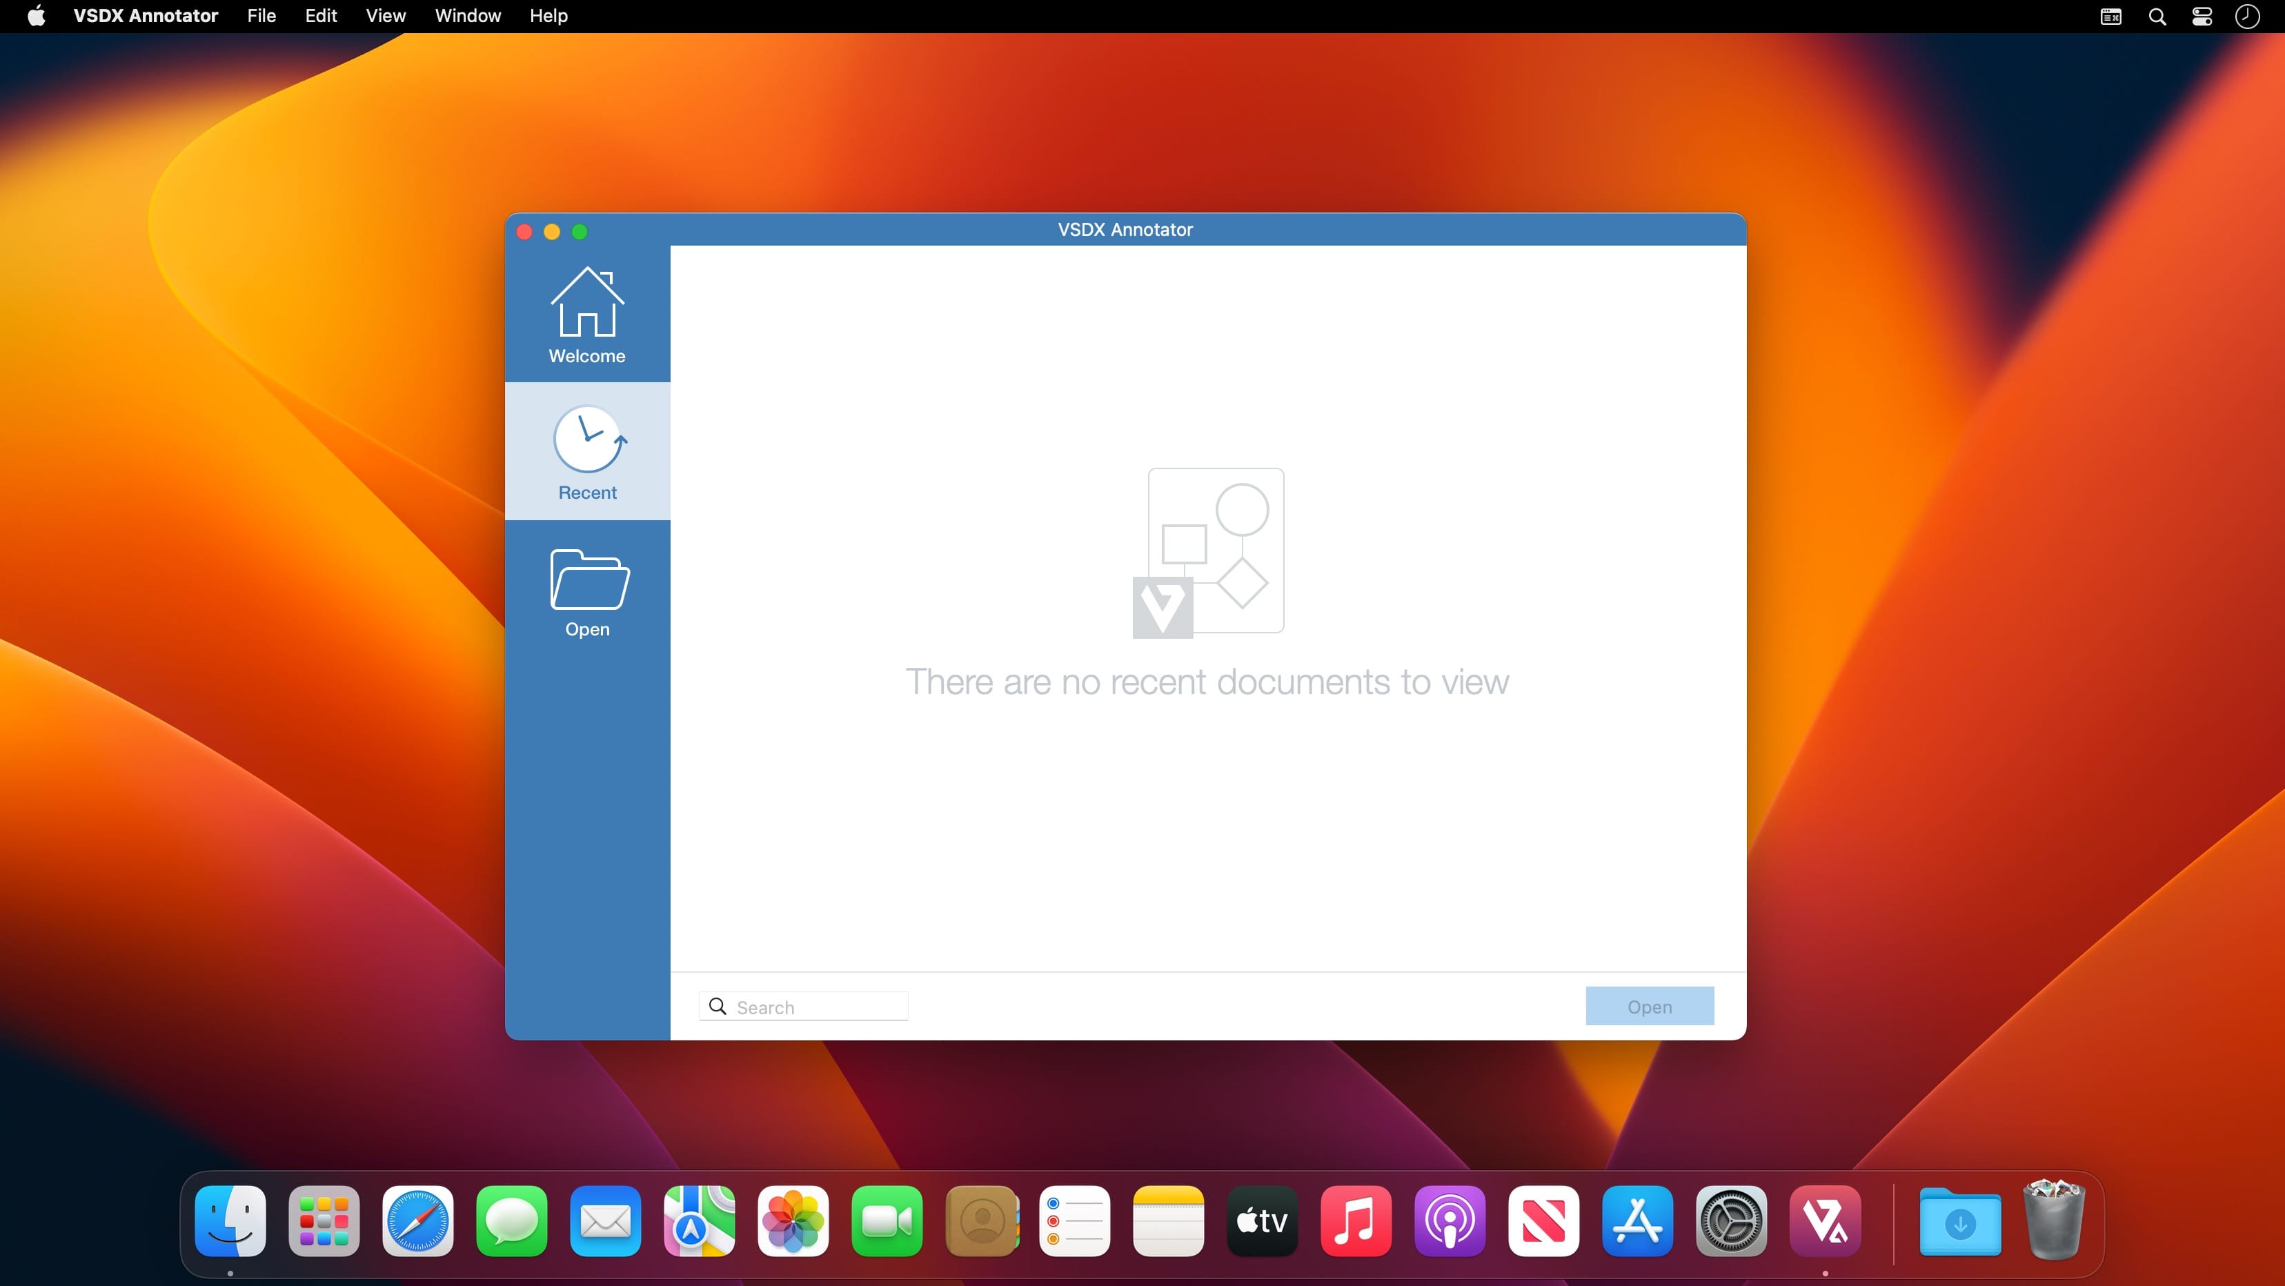2285x1286 pixels.
Task: Open the Edit menu
Action: click(x=320, y=16)
